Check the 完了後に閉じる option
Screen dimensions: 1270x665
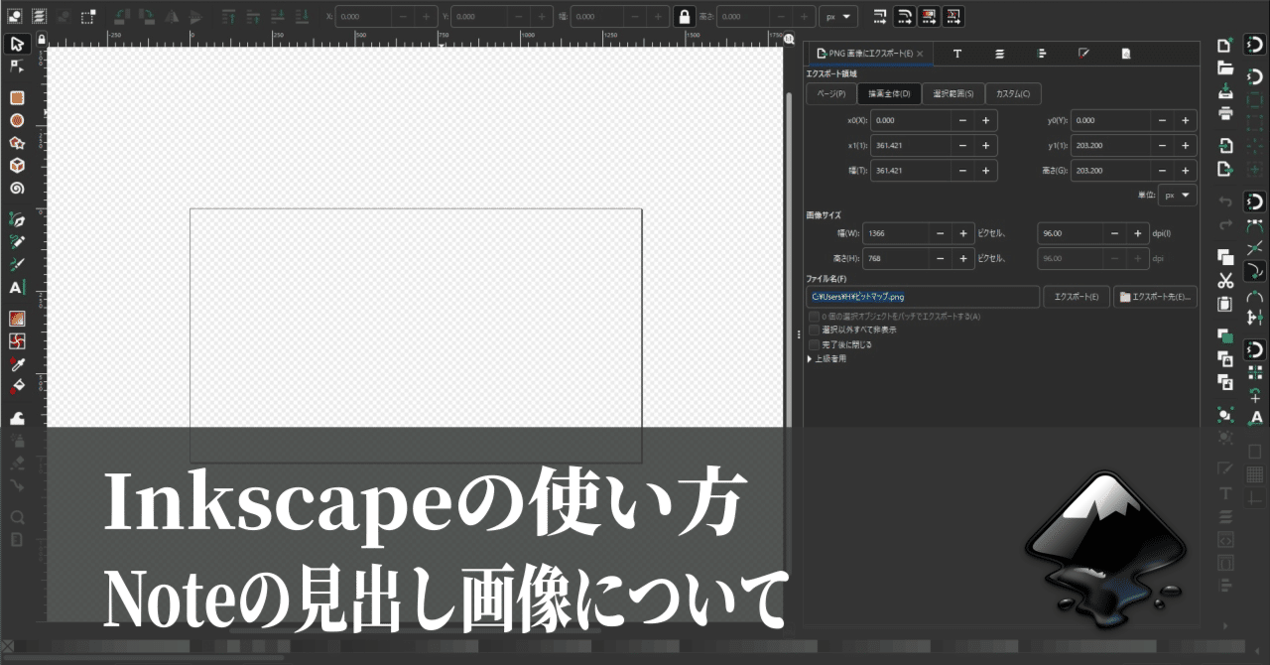coord(813,344)
